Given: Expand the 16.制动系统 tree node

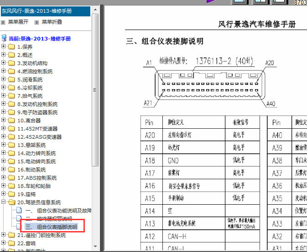Looking at the screenshot, I should pyautogui.click(x=3, y=169).
